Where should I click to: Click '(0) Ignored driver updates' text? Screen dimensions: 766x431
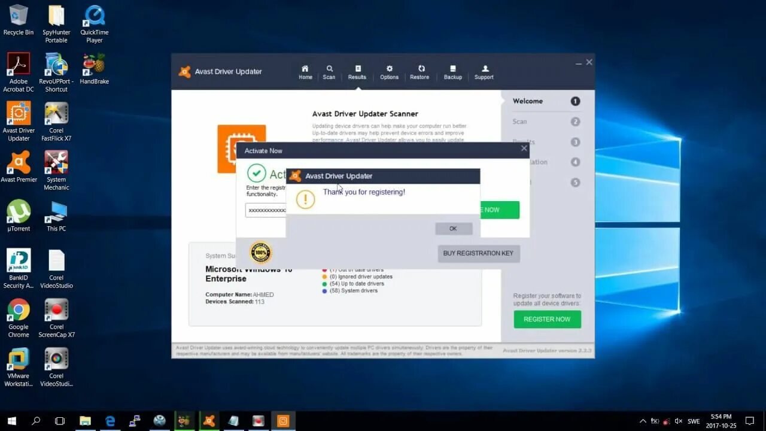coord(361,277)
